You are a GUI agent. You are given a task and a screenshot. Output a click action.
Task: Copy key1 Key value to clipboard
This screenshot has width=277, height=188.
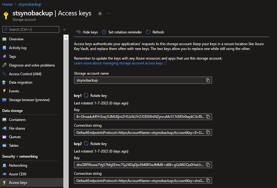pyautogui.click(x=208, y=116)
